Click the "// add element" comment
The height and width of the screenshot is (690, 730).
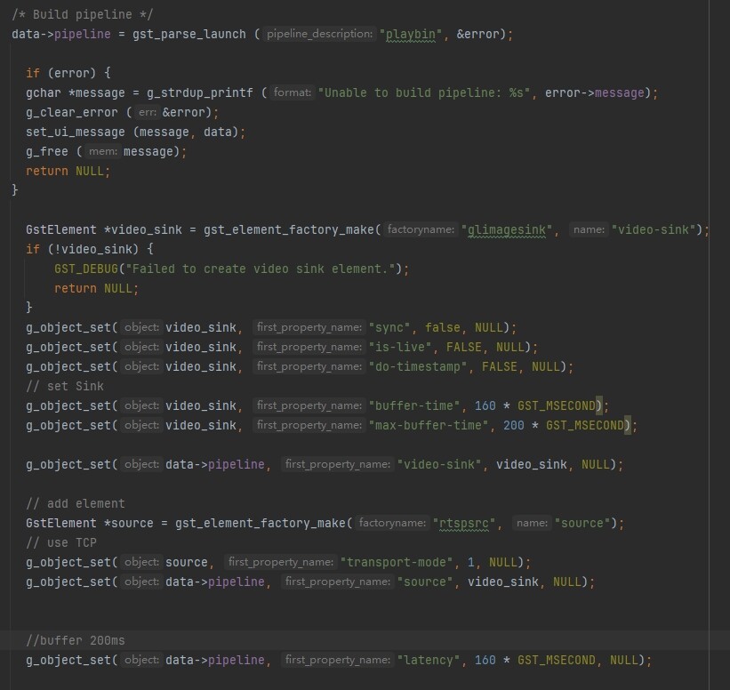pyautogui.click(x=76, y=503)
